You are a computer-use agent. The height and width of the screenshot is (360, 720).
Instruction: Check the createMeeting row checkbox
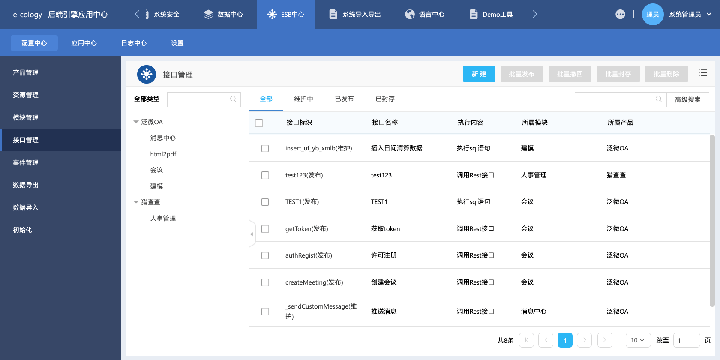(265, 282)
